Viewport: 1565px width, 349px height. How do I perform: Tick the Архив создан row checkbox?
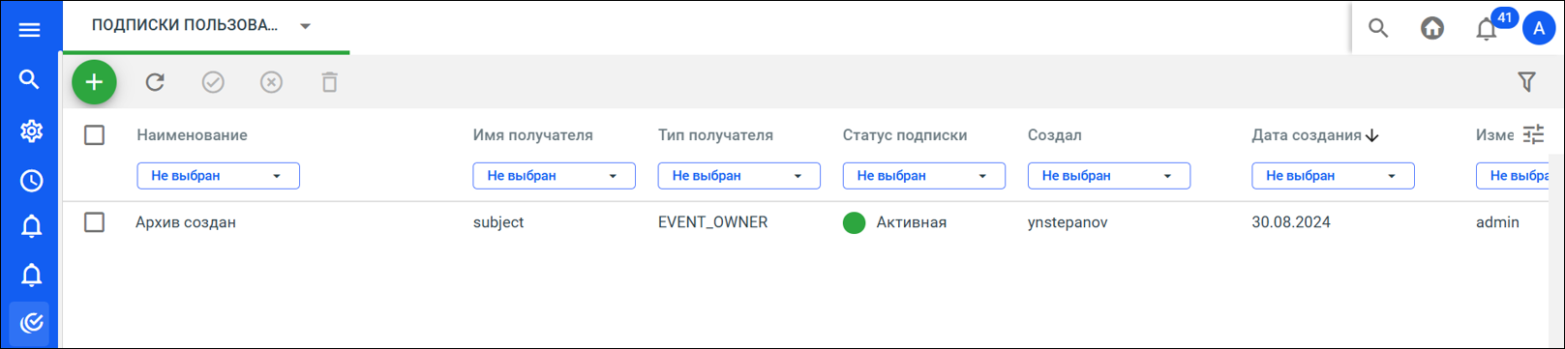tap(94, 222)
